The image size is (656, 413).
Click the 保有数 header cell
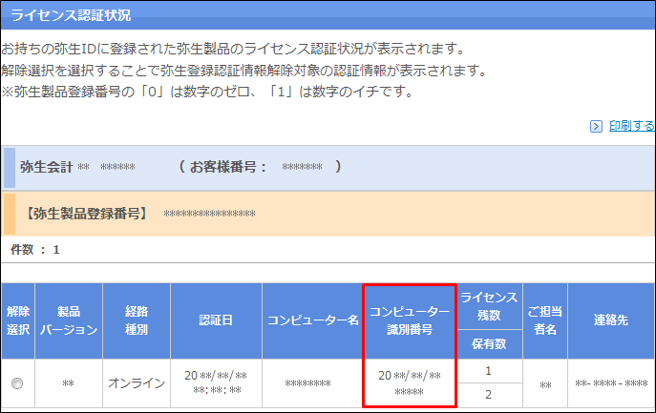[490, 344]
